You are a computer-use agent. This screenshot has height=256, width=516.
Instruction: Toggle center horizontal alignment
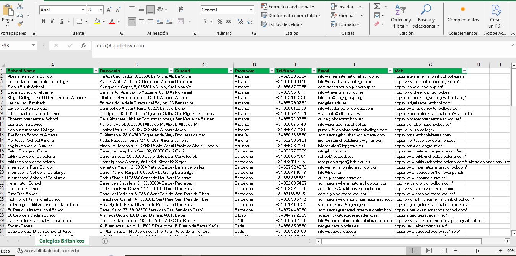(x=141, y=21)
